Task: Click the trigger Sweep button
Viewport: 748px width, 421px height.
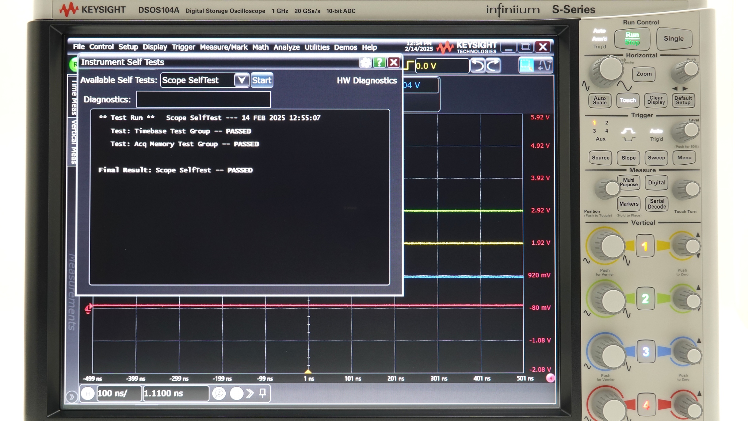Action: [656, 158]
